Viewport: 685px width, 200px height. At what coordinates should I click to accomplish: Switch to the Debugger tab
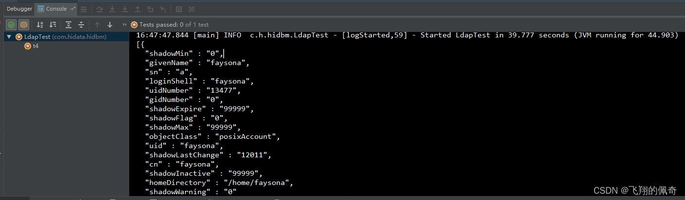click(19, 9)
